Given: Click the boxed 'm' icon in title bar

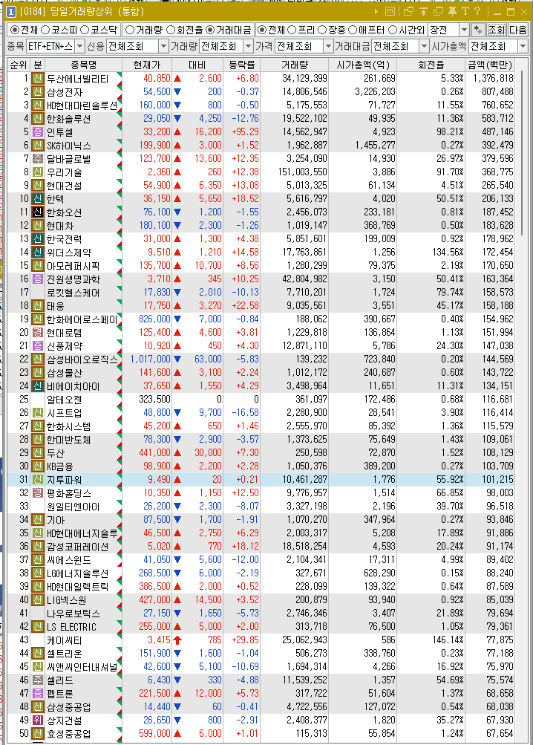Looking at the screenshot, I should pyautogui.click(x=390, y=11).
